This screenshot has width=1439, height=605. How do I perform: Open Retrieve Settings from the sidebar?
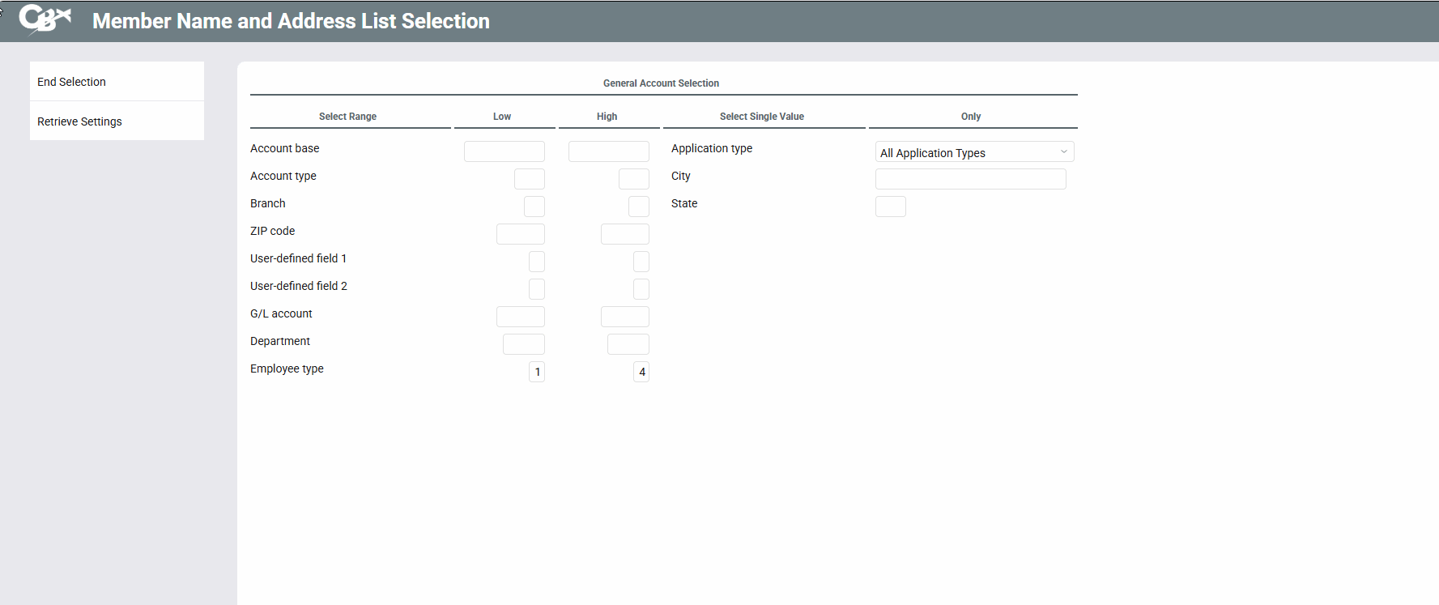pyautogui.click(x=79, y=121)
